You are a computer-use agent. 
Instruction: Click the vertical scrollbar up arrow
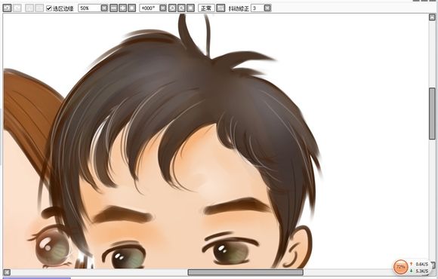pos(432,17)
